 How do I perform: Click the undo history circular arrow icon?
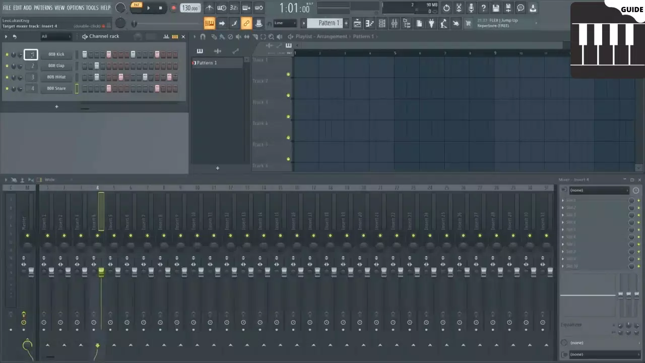[446, 8]
